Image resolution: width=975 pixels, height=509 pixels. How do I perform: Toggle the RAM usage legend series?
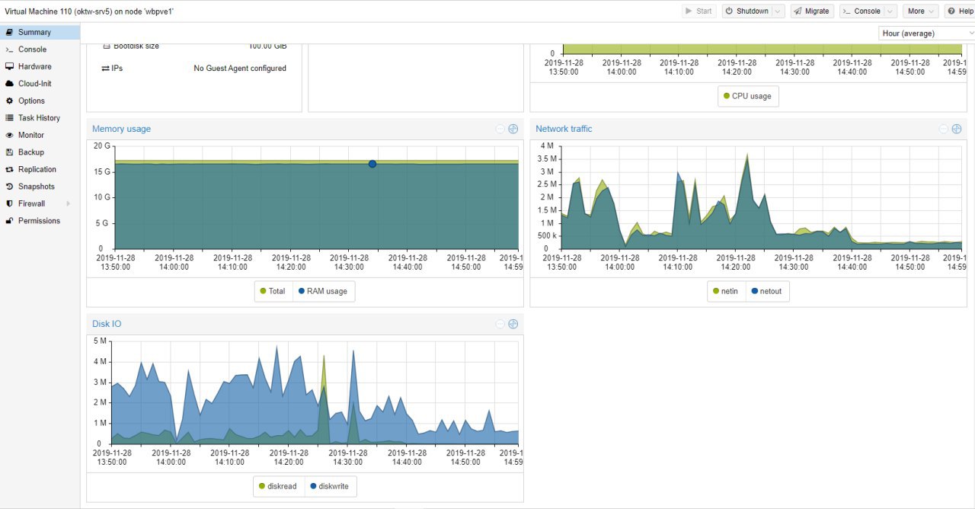pos(322,291)
